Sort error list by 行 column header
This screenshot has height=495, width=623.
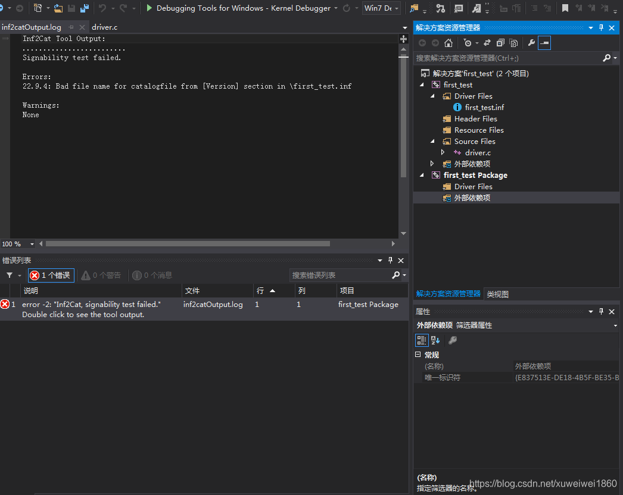(274, 290)
